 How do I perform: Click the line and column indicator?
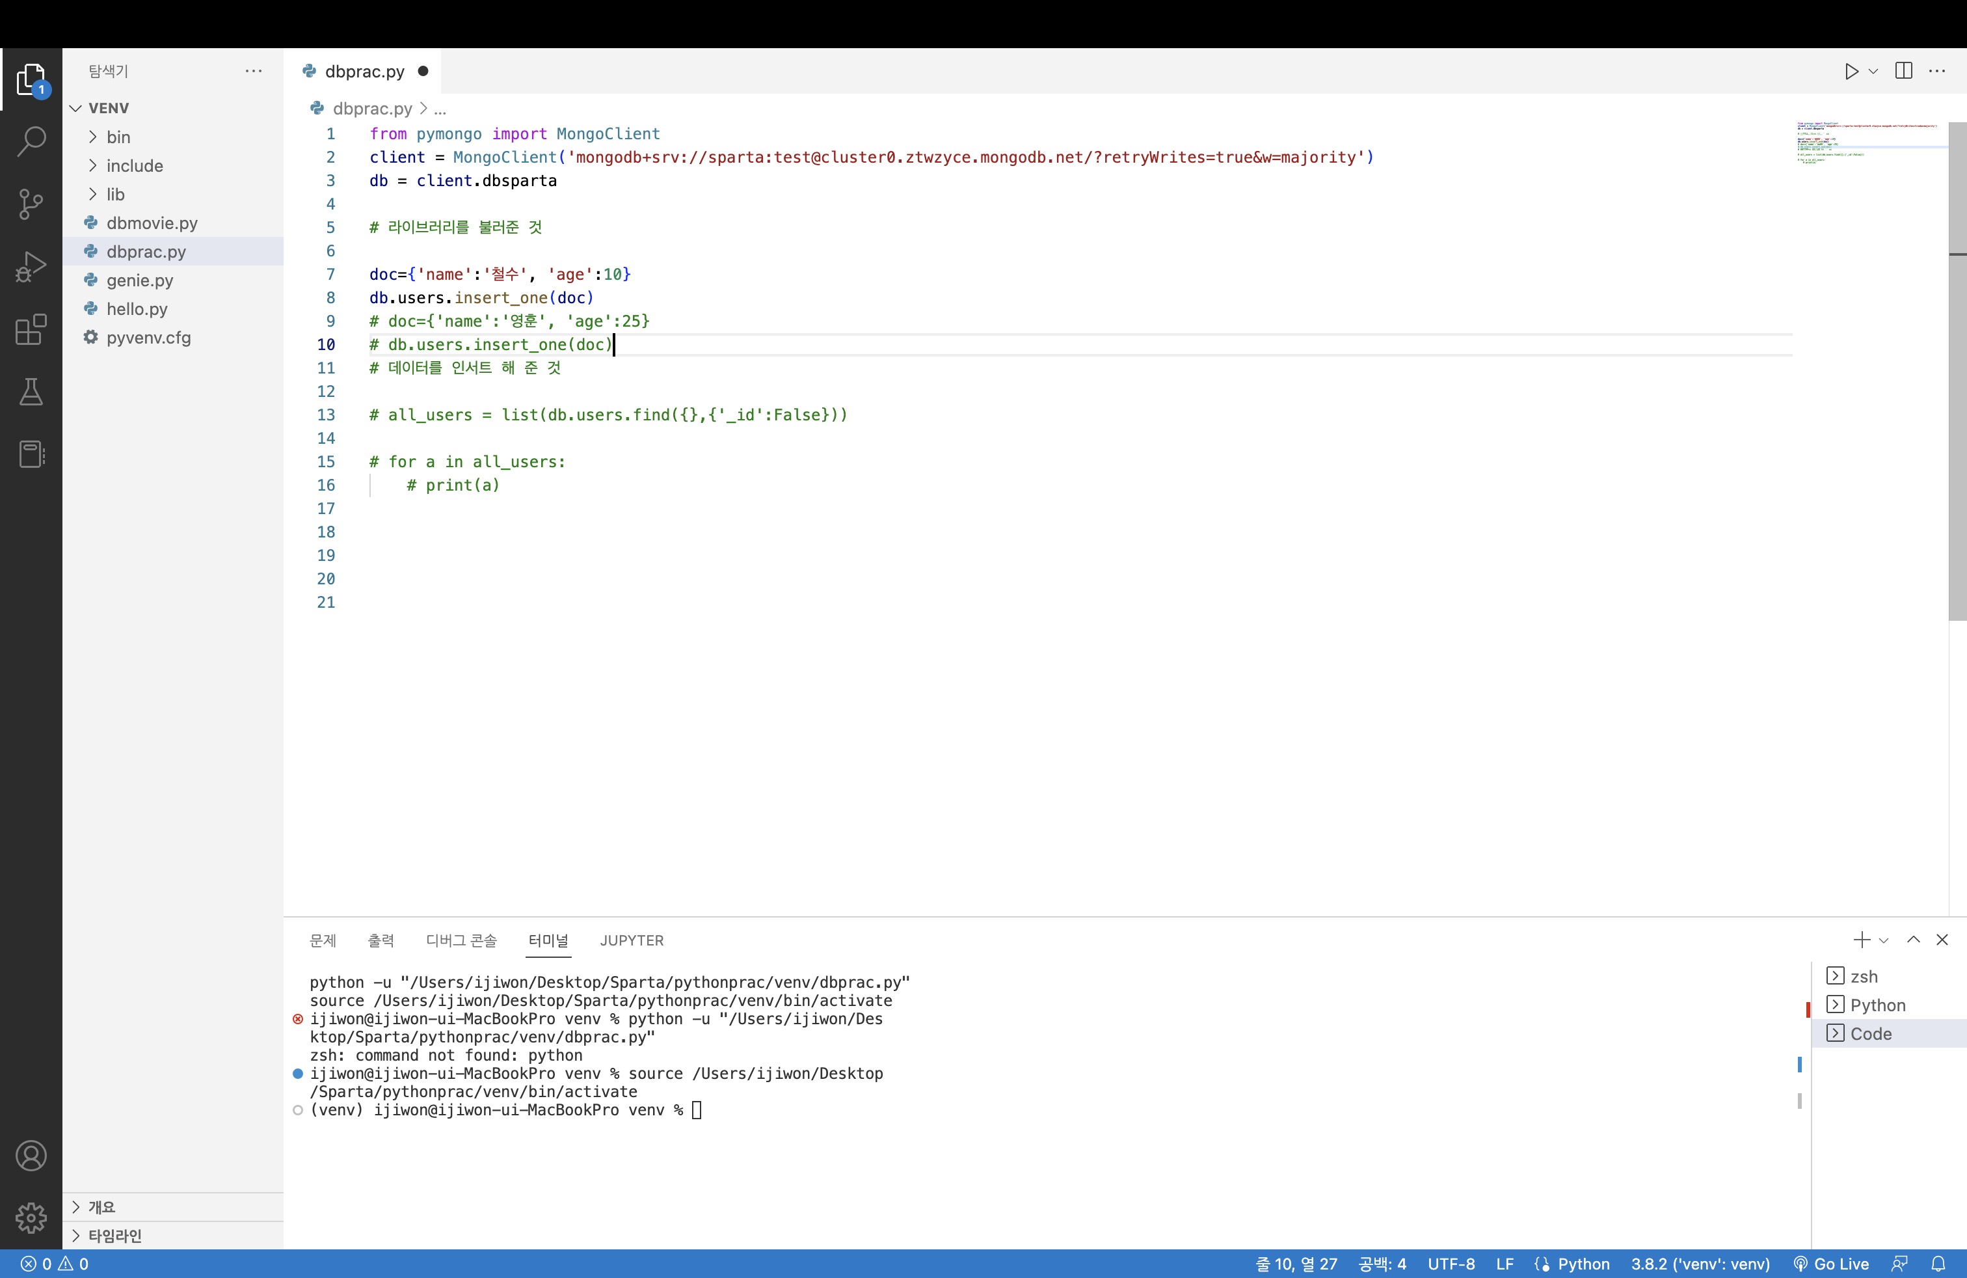[x=1296, y=1264]
